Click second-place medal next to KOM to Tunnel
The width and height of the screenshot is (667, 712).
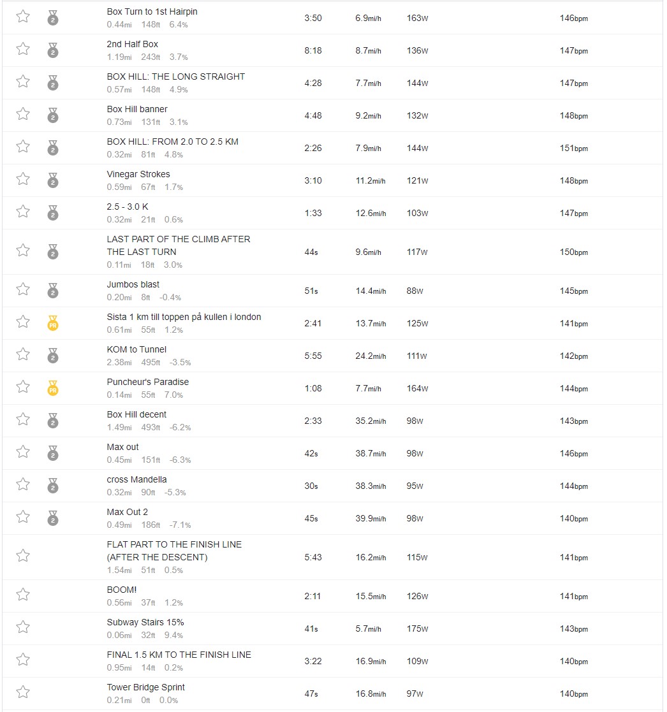(x=53, y=355)
